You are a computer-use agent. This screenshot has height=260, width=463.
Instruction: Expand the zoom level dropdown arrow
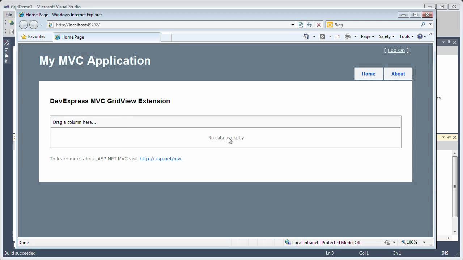pyautogui.click(x=424, y=242)
